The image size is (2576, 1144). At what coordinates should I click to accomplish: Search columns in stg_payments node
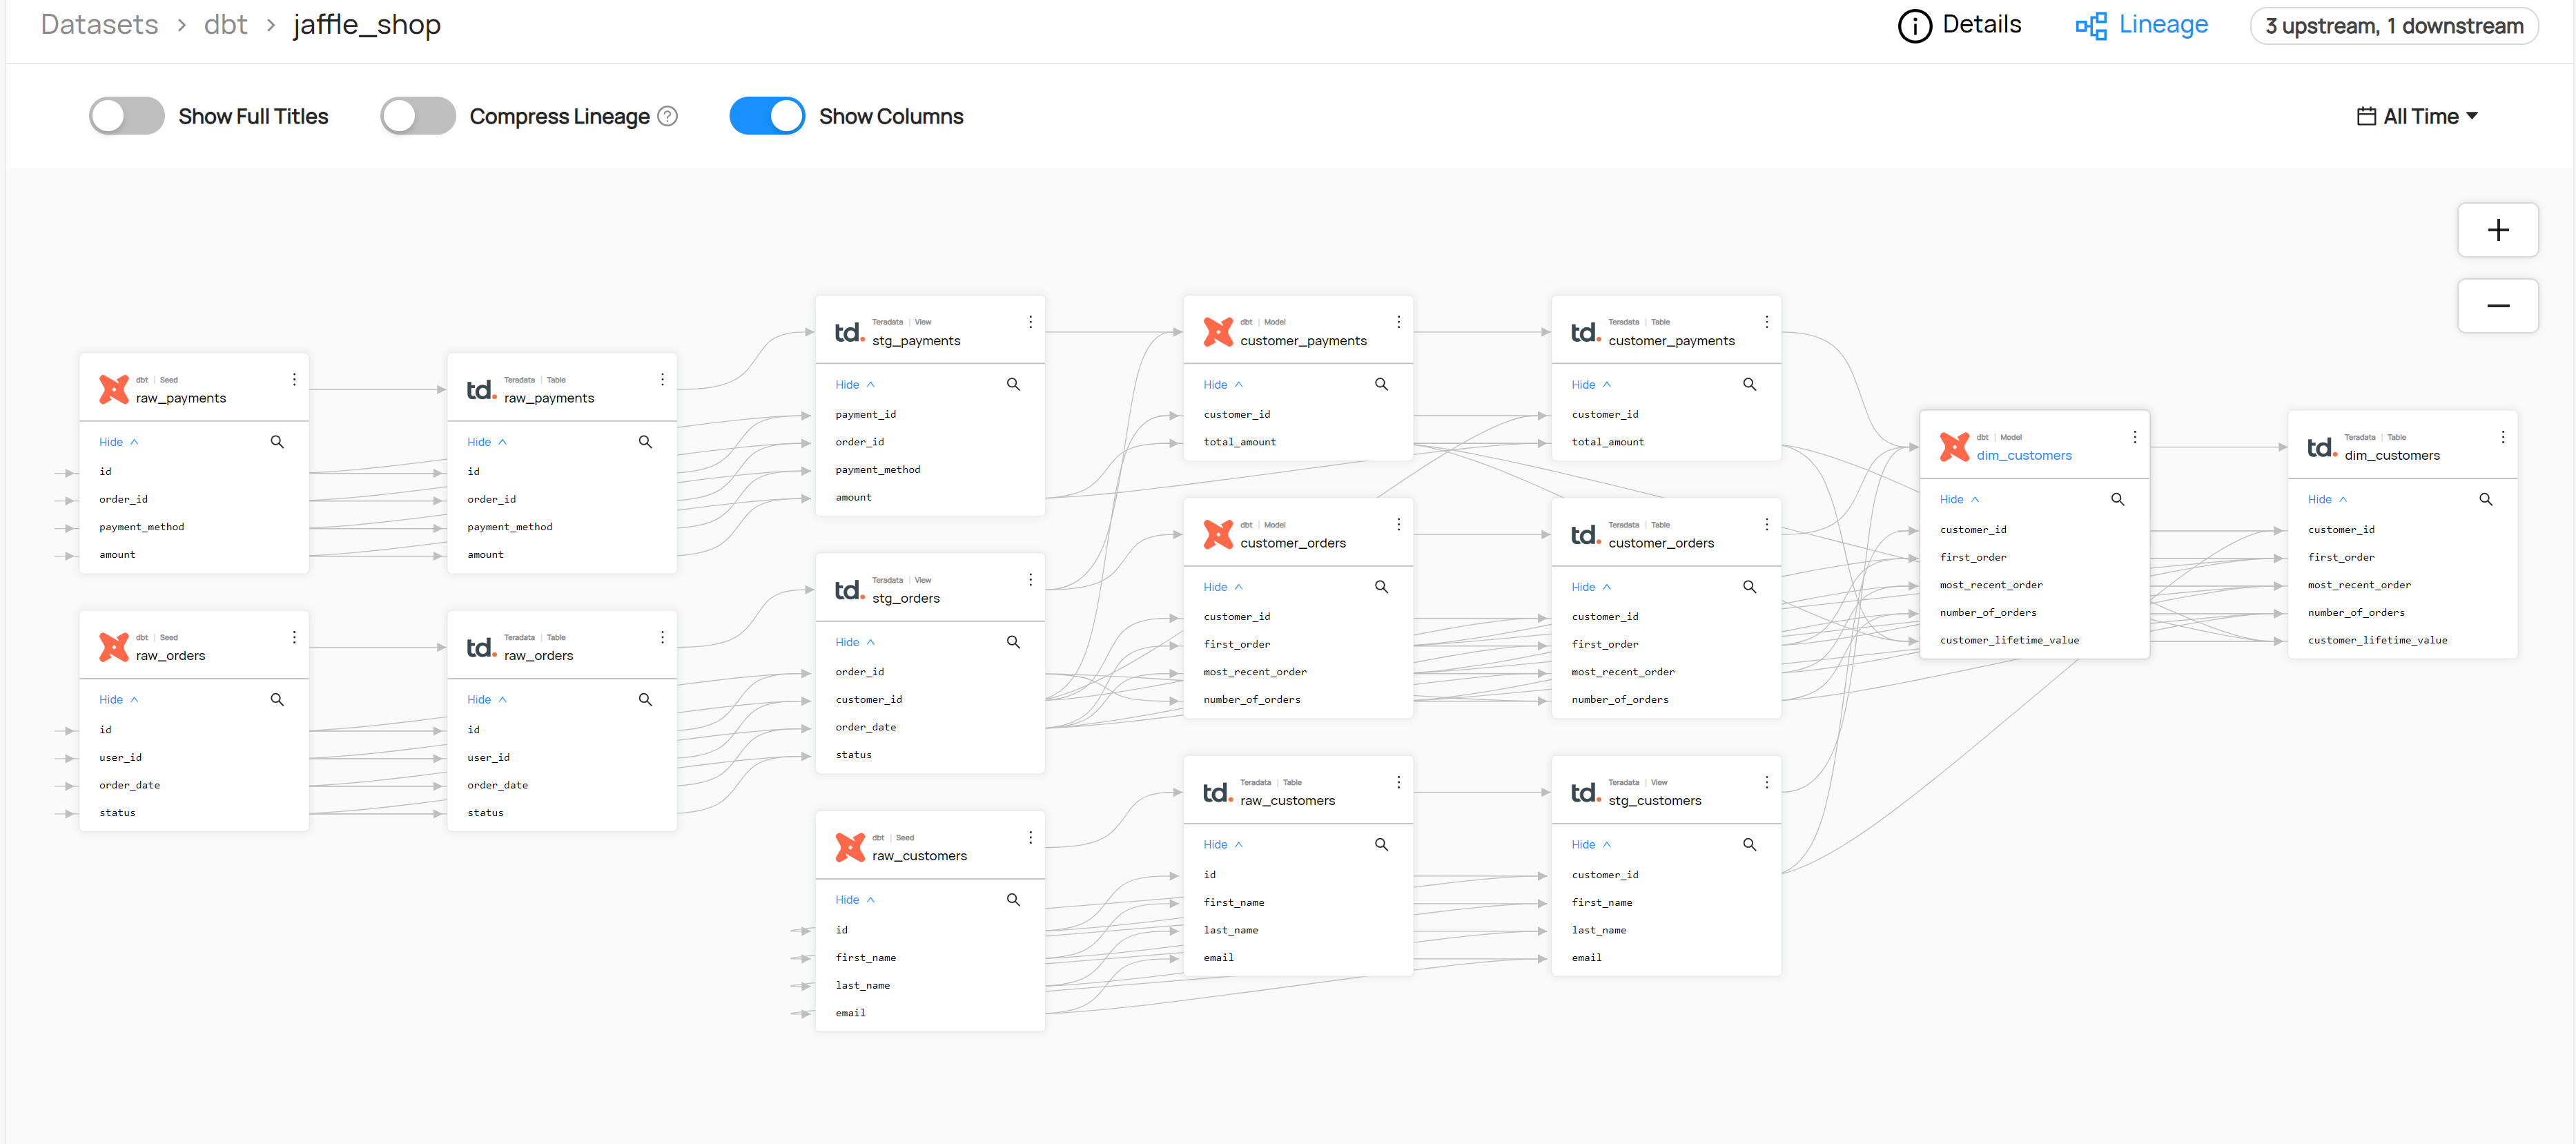[1013, 384]
